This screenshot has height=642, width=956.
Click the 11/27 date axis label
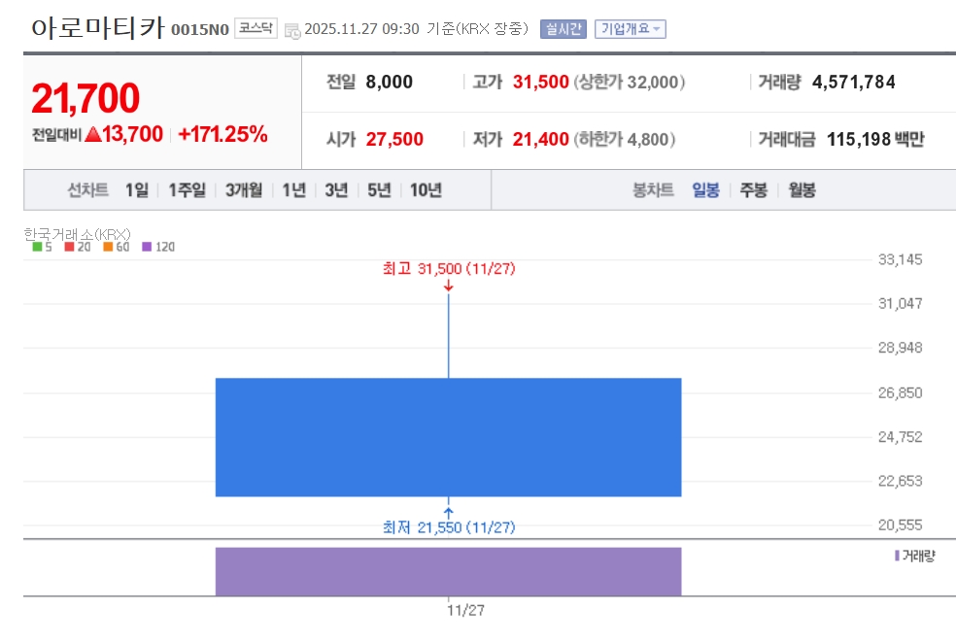(x=465, y=610)
